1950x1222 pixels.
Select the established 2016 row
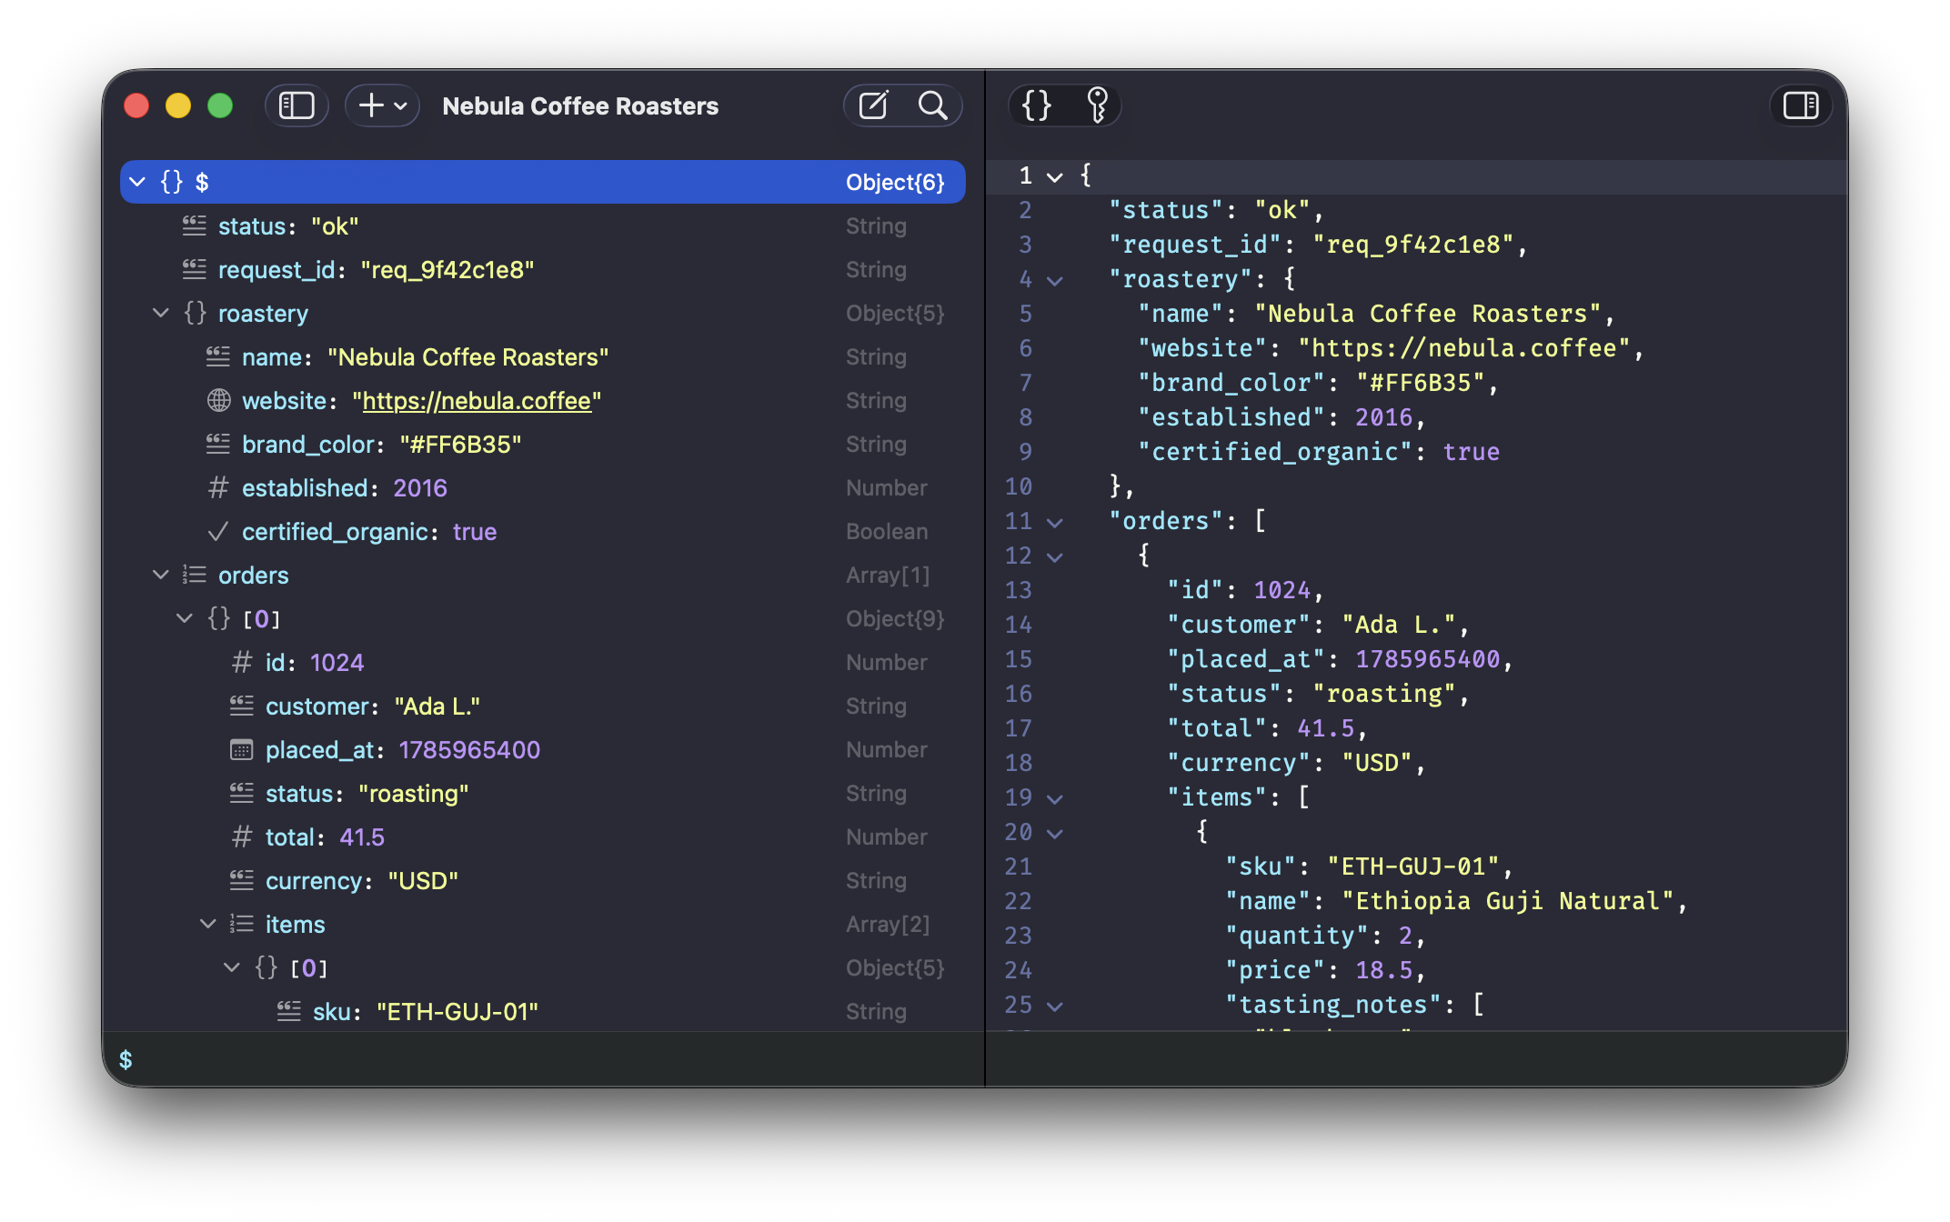pos(543,487)
